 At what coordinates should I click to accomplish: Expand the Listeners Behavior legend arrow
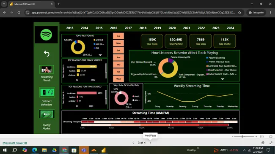(223, 79)
